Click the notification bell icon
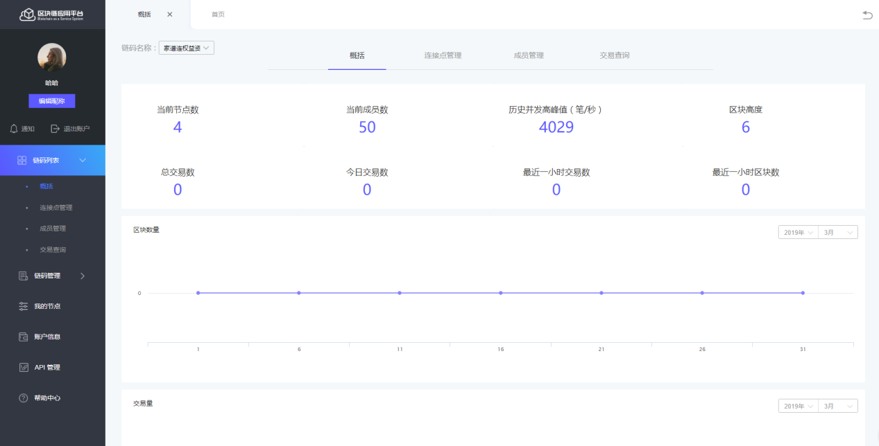The height and width of the screenshot is (446, 879). (13, 129)
